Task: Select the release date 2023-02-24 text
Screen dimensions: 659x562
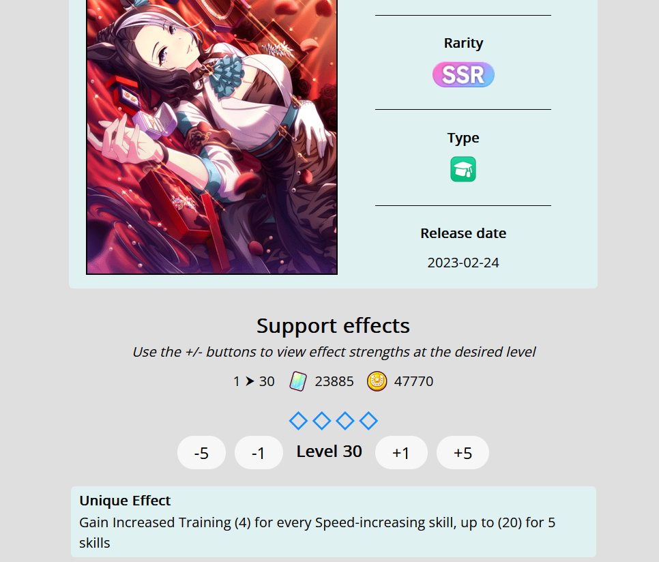Action: (x=463, y=263)
